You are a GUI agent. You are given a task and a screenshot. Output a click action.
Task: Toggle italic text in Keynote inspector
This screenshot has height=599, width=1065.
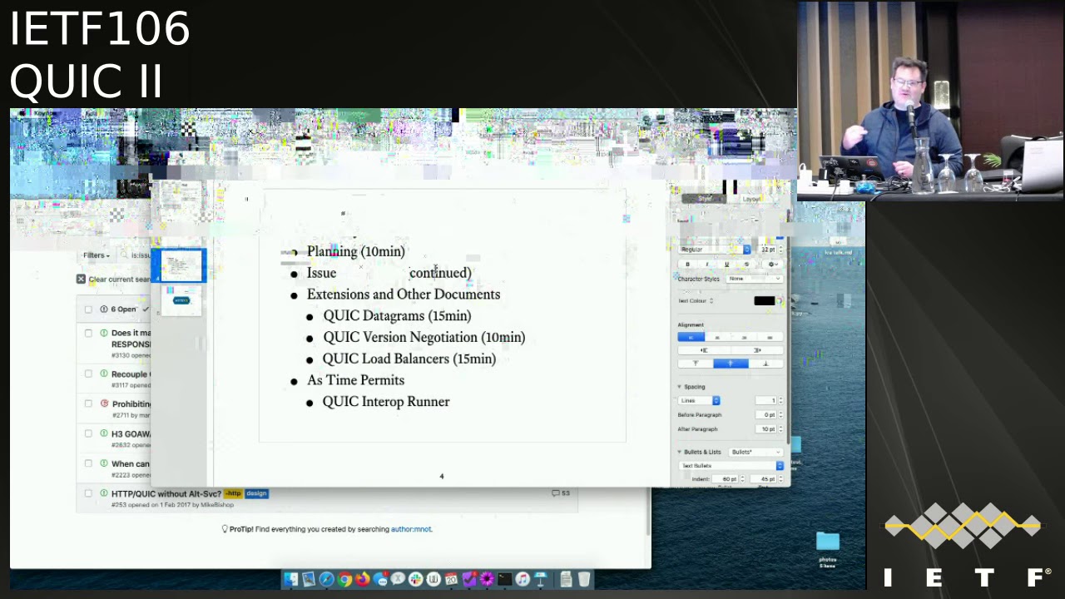(707, 265)
